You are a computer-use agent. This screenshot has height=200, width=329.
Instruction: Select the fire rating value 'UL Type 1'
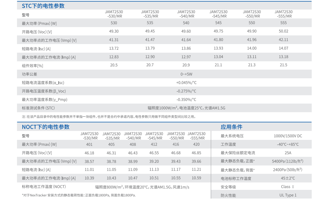click(288, 195)
